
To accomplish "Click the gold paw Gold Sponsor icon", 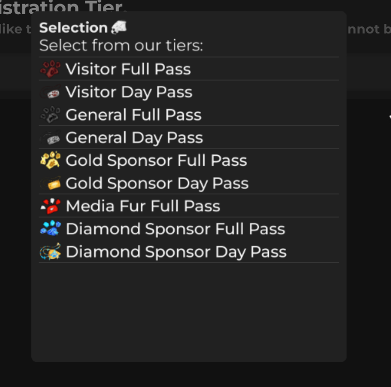I will pyautogui.click(x=50, y=160).
